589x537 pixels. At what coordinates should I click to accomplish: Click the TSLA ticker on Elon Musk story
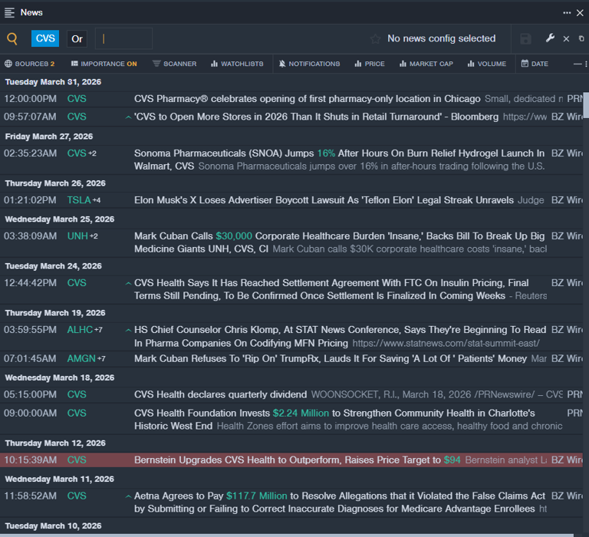pyautogui.click(x=78, y=200)
